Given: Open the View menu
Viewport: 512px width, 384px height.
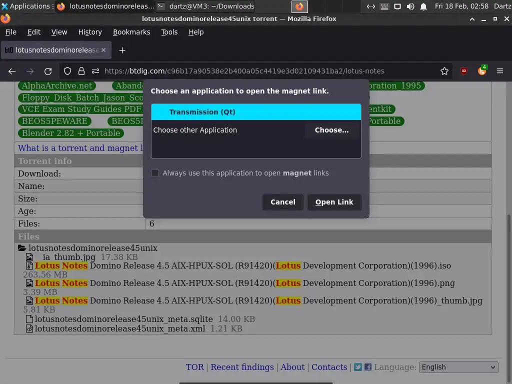Looking at the screenshot, I should (x=59, y=32).
